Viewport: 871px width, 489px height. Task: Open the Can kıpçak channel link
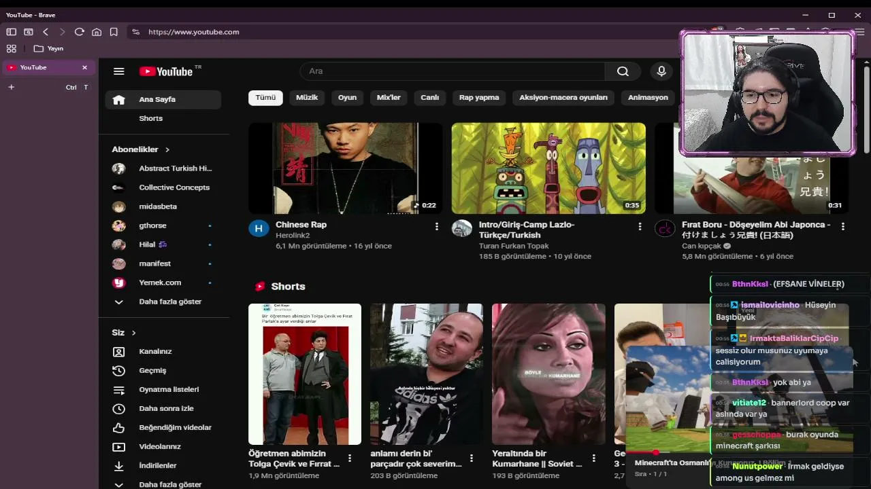point(702,246)
